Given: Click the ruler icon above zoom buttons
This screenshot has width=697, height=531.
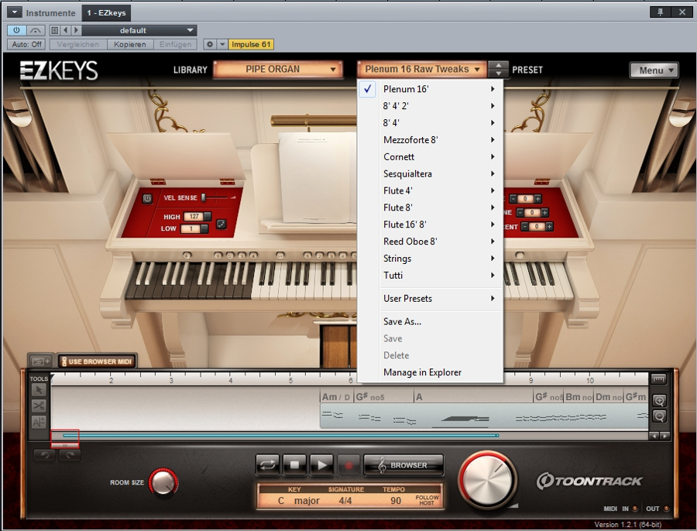Looking at the screenshot, I should (659, 379).
